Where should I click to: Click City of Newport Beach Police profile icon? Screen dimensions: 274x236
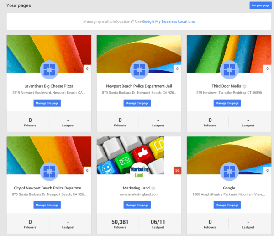[49, 172]
